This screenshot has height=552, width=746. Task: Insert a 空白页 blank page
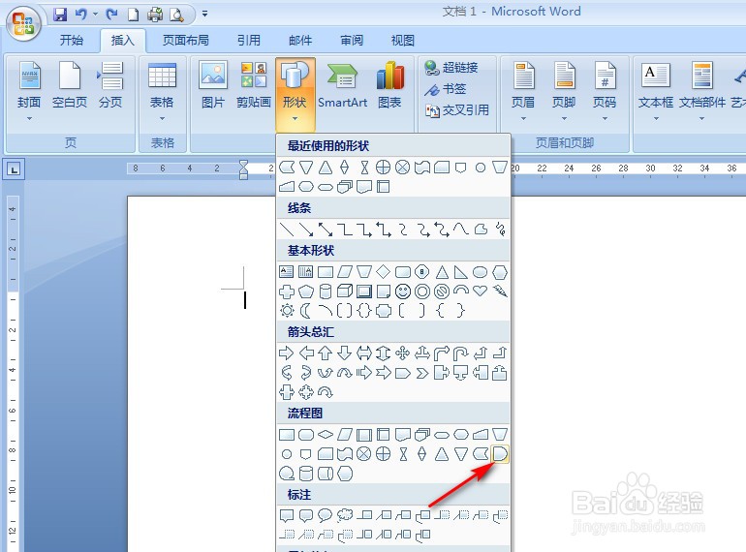coord(70,85)
